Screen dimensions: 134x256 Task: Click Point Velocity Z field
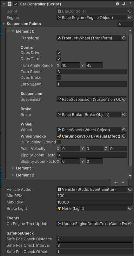point(118,149)
